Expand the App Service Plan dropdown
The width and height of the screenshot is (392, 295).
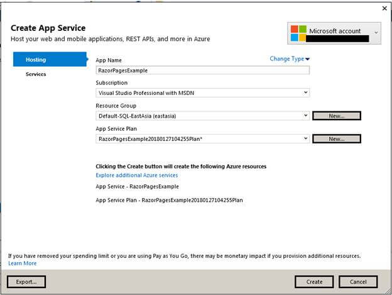coord(305,138)
